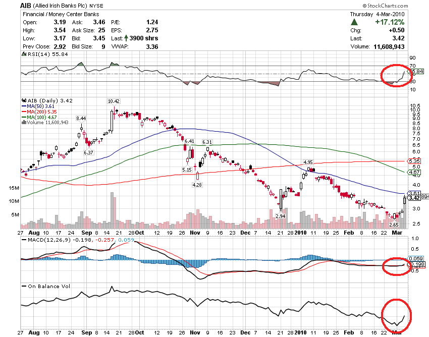
Task: Click the 90 level on the RSI axis
Action: click(412, 58)
